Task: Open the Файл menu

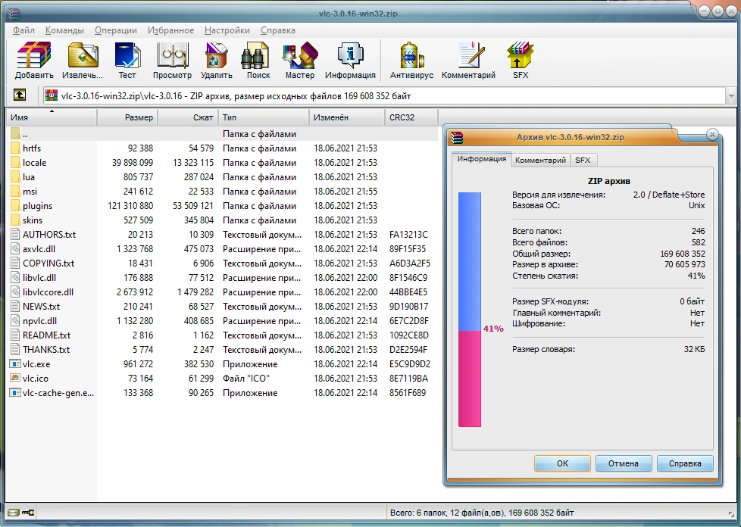Action: coord(23,30)
